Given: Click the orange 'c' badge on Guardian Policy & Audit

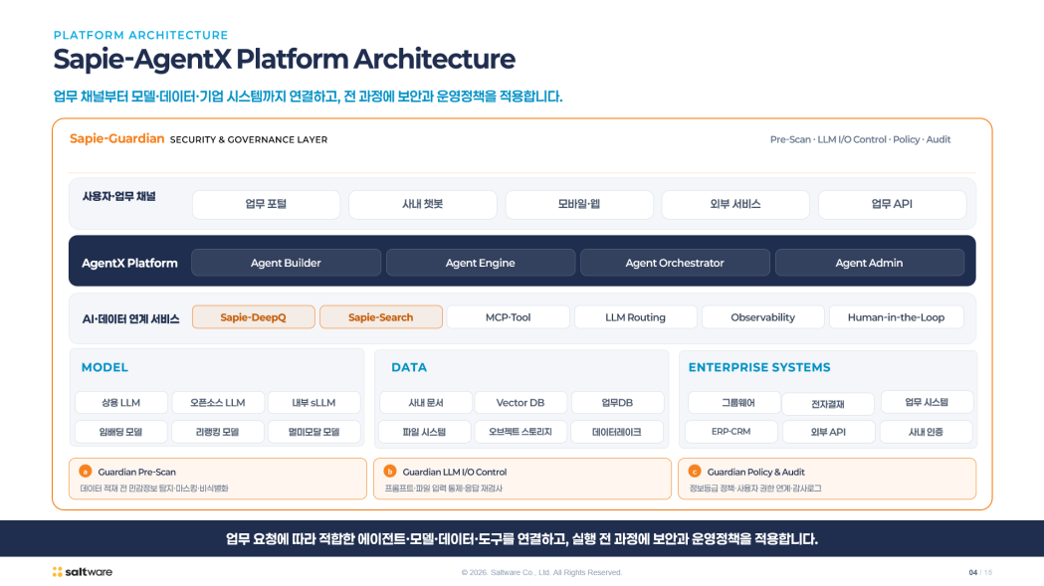Looking at the screenshot, I should tap(695, 472).
